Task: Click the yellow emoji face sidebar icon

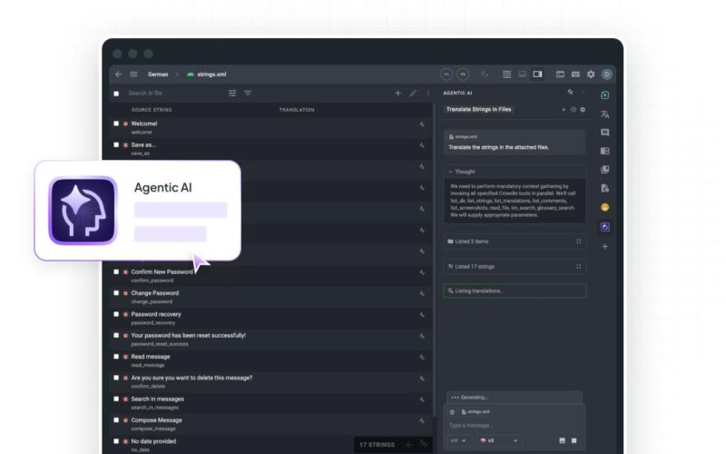Action: click(x=604, y=207)
